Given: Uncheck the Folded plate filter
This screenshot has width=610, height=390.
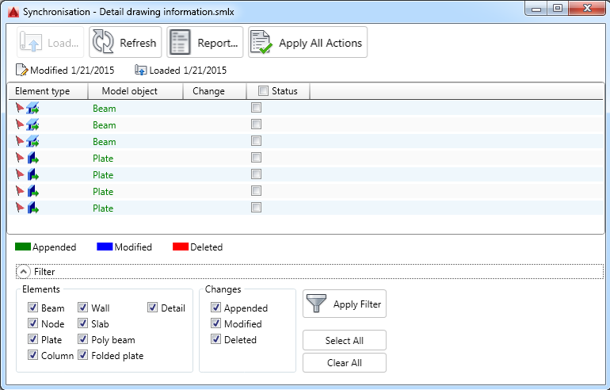Looking at the screenshot, I should tap(82, 355).
